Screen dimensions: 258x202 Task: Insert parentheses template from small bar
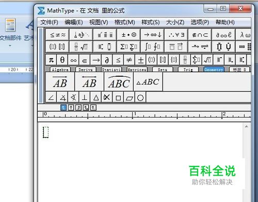tap(152, 60)
